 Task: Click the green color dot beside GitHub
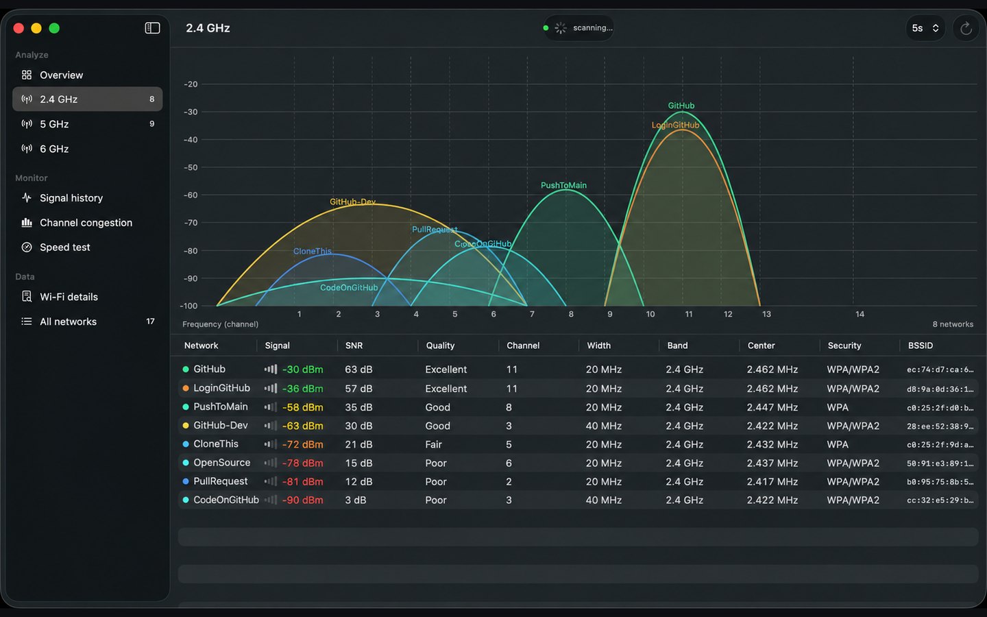(186, 370)
